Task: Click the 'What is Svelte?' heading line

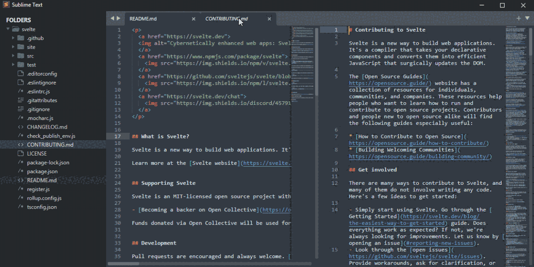Action: tap(161, 136)
